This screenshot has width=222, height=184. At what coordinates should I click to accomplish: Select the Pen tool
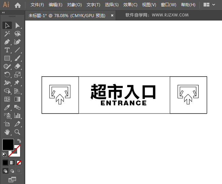coord(7,42)
